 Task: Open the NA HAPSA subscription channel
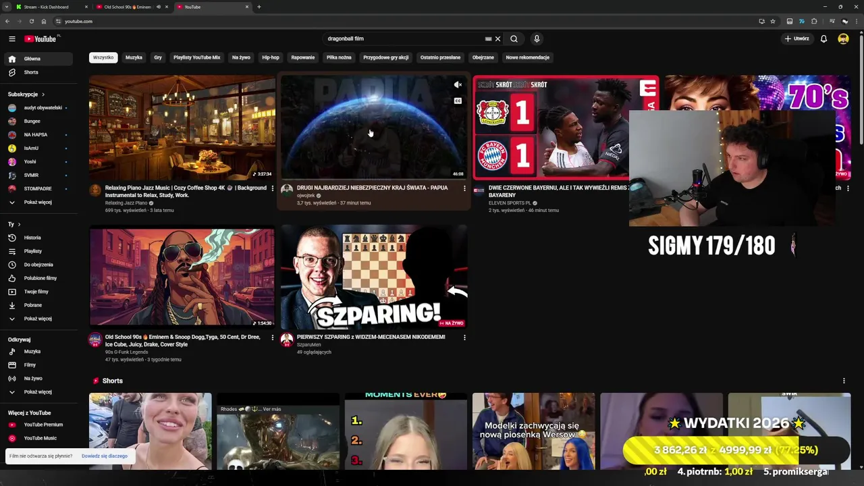pyautogui.click(x=38, y=135)
